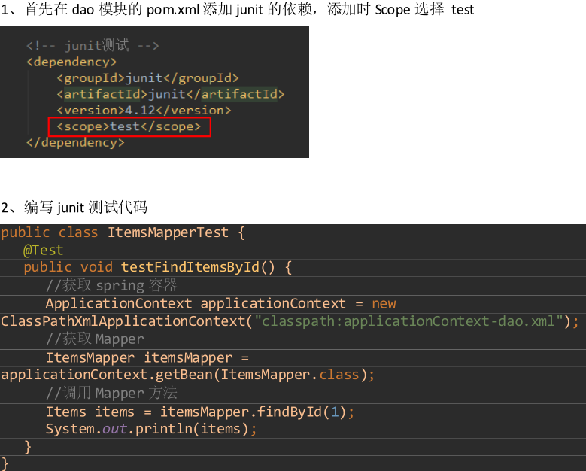
Task: Select the groupId junit line
Action: 147,78
